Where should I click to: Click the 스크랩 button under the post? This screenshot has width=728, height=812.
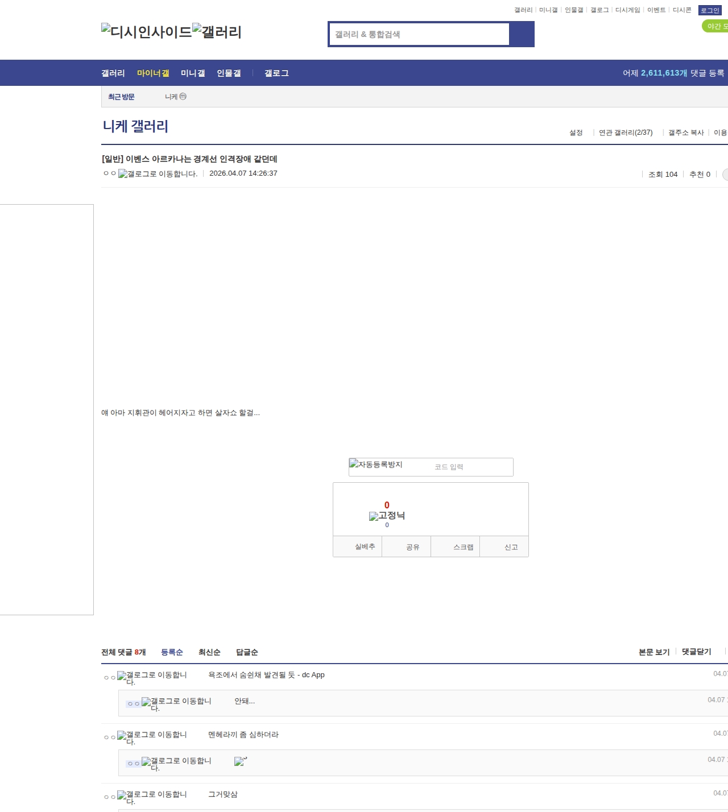tap(463, 547)
